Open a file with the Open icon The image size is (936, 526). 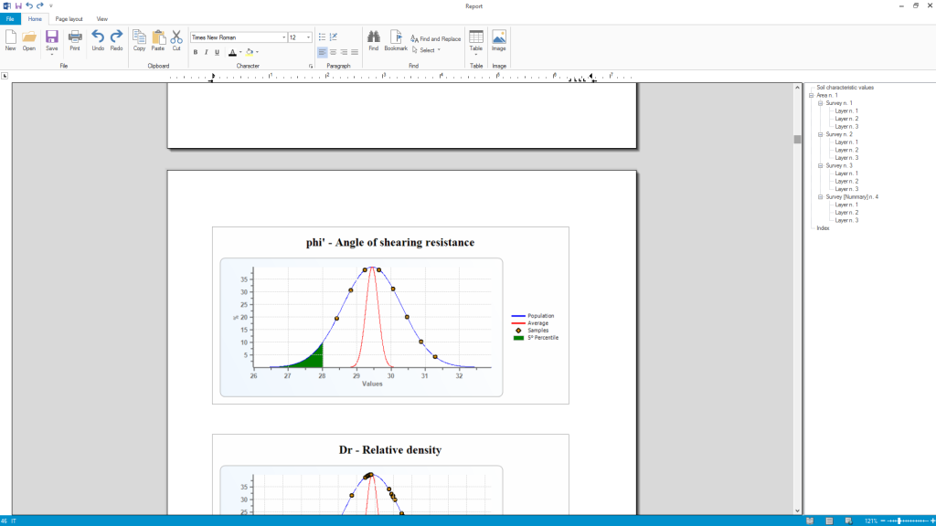pyautogui.click(x=29, y=37)
